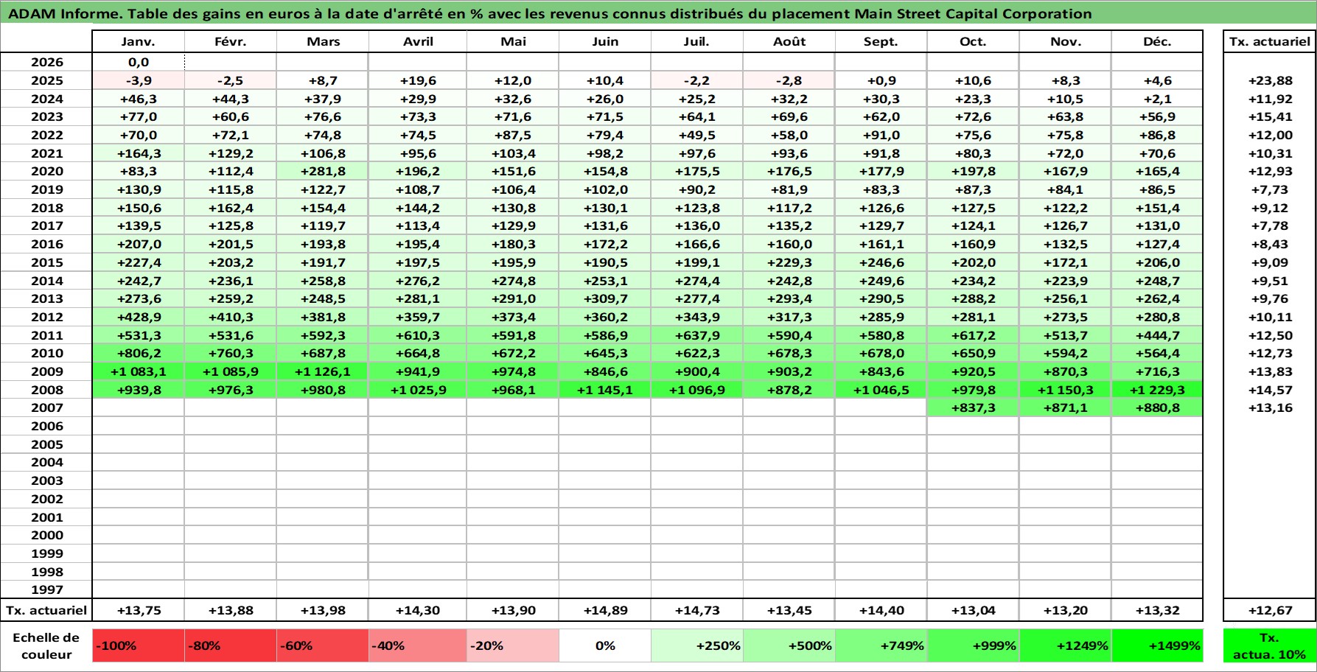Click the 'Juil.' column header

[x=697, y=41]
